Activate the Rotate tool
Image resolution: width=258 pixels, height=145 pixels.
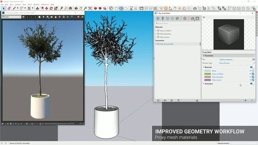[51, 8]
